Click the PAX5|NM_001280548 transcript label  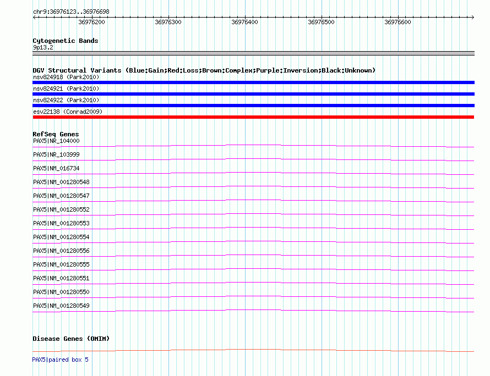[61, 182]
